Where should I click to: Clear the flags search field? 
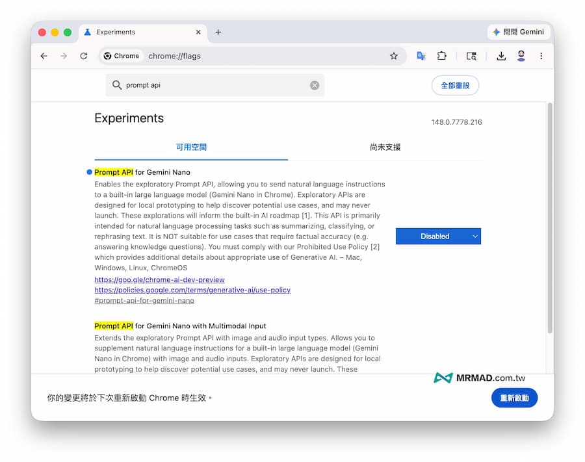[315, 85]
